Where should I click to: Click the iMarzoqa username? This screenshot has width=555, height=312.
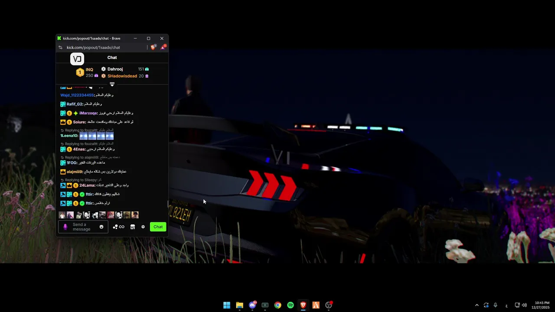pos(88,113)
